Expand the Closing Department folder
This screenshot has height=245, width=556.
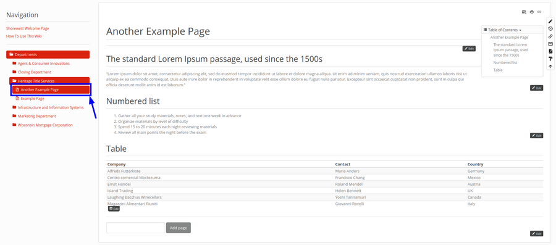pos(35,72)
